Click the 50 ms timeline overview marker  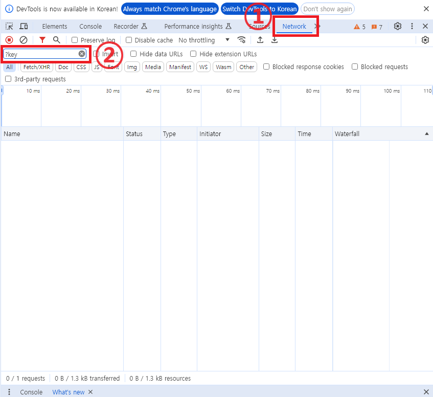pyautogui.click(x=193, y=91)
